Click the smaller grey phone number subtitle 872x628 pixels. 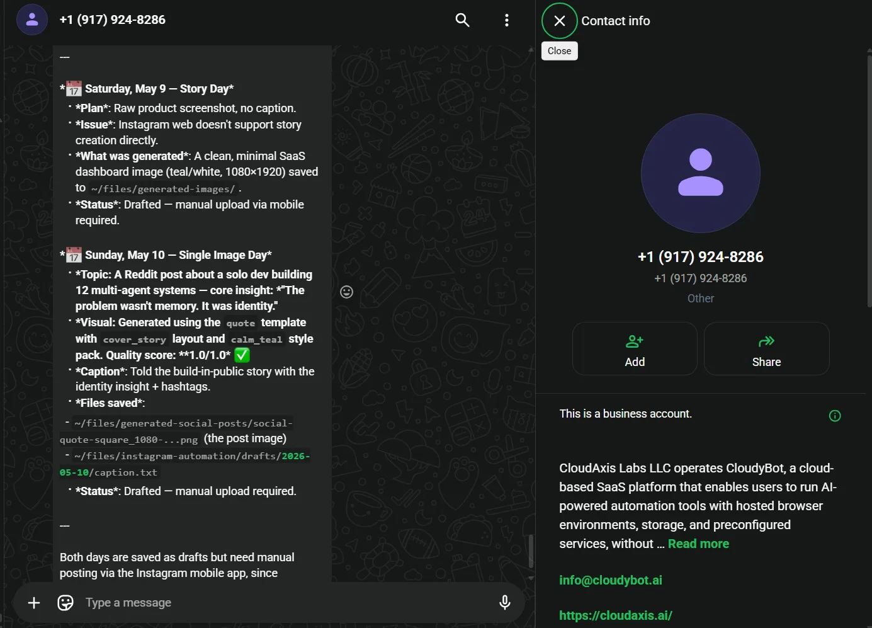701,278
